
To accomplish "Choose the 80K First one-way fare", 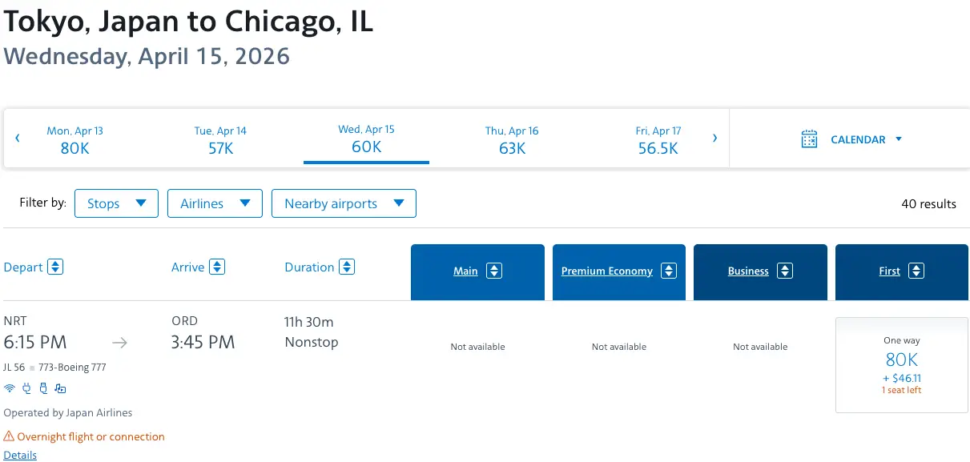I will click(902, 365).
